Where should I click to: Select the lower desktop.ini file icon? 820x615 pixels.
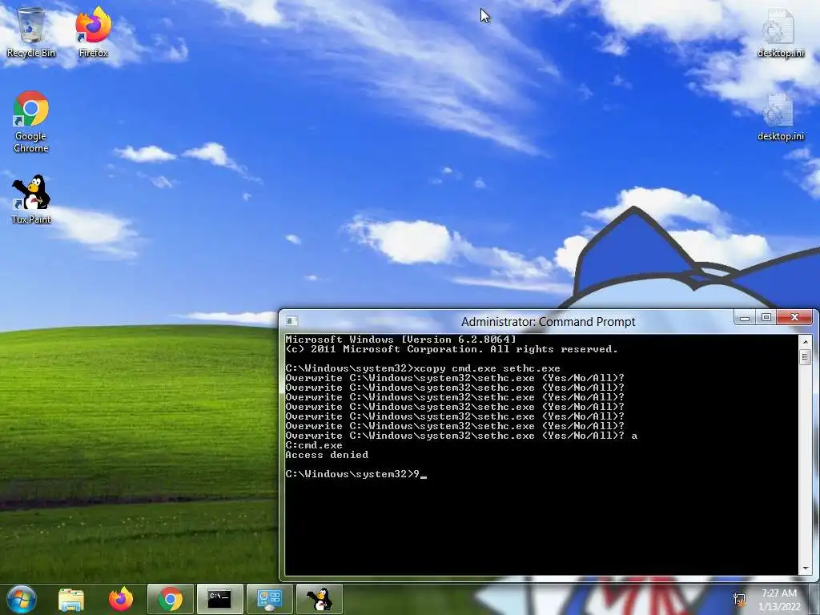780,117
